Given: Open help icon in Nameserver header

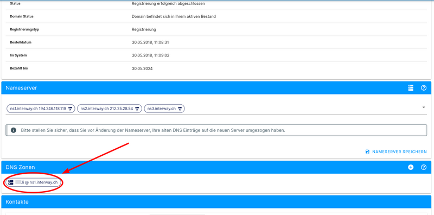Looking at the screenshot, I should tap(424, 88).
